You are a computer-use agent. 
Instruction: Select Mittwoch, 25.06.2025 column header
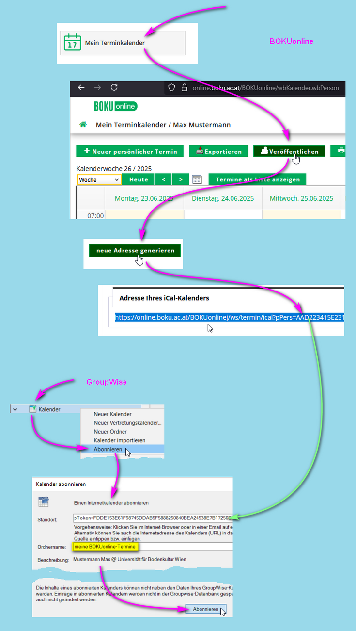[301, 198]
